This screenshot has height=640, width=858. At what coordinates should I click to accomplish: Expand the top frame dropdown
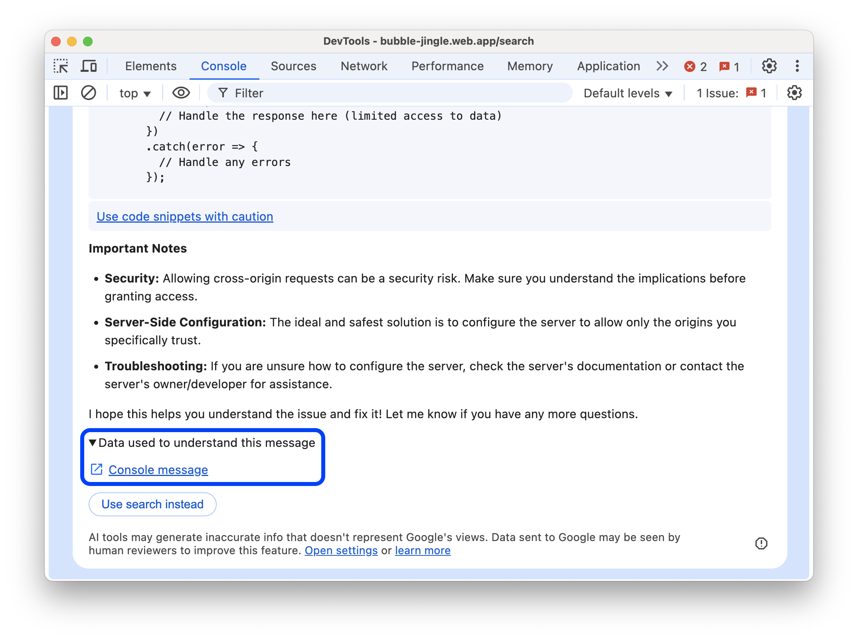click(x=134, y=93)
